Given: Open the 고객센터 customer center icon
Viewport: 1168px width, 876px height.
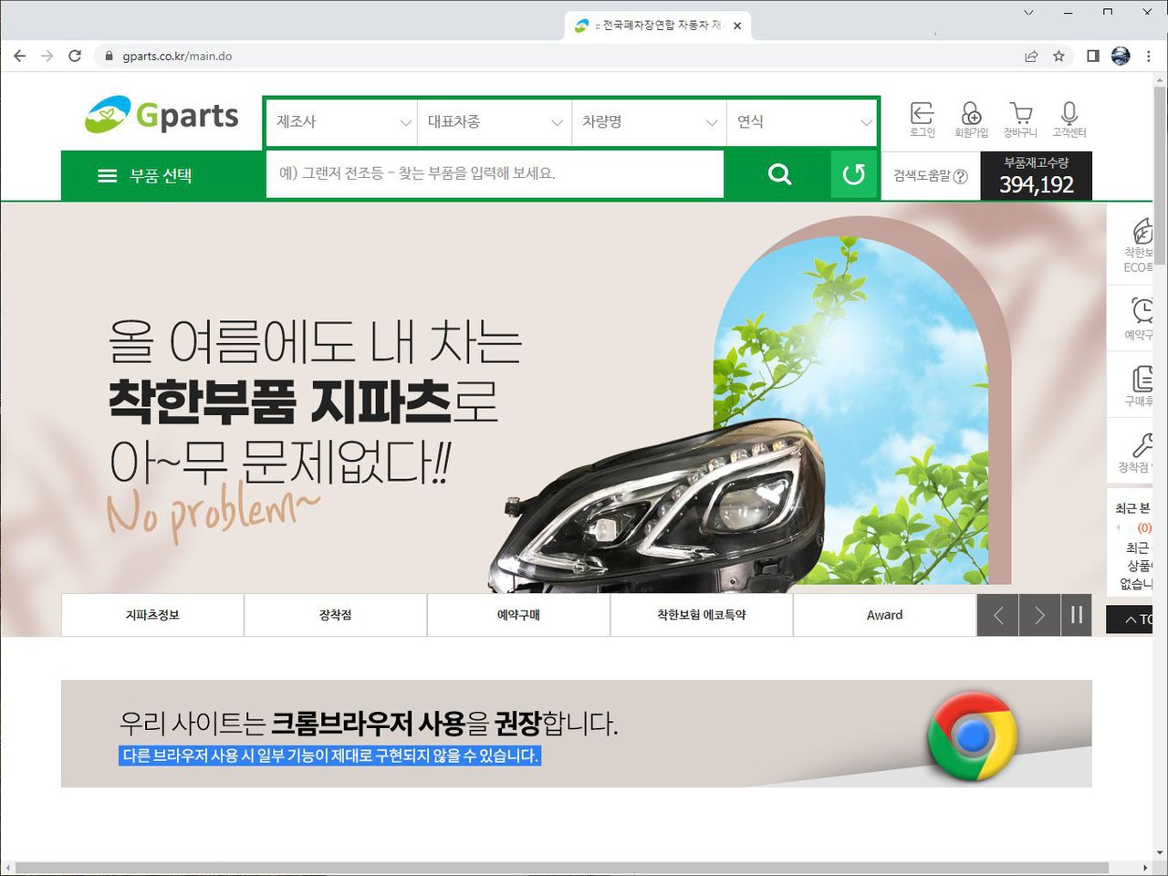Looking at the screenshot, I should pos(1069,120).
